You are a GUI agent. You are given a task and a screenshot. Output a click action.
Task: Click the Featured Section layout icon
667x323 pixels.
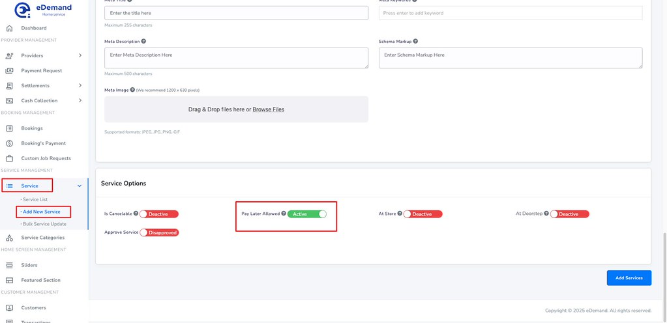pos(9,280)
